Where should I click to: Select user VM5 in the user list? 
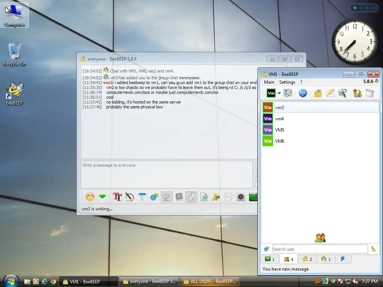pyautogui.click(x=321, y=130)
